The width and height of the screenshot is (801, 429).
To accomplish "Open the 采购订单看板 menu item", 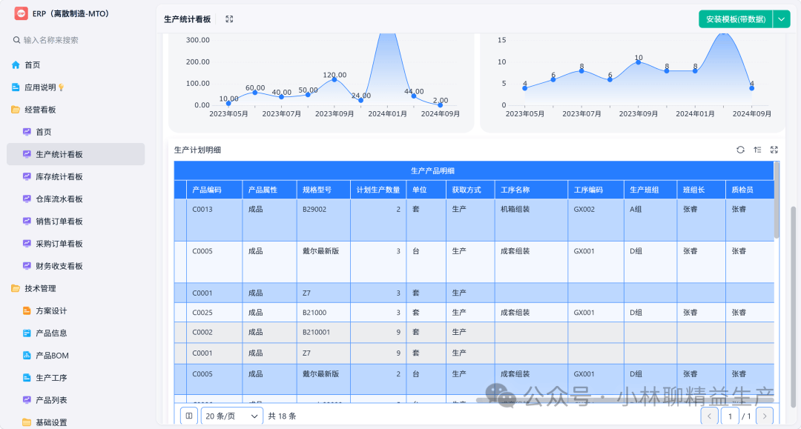I will click(x=76, y=244).
